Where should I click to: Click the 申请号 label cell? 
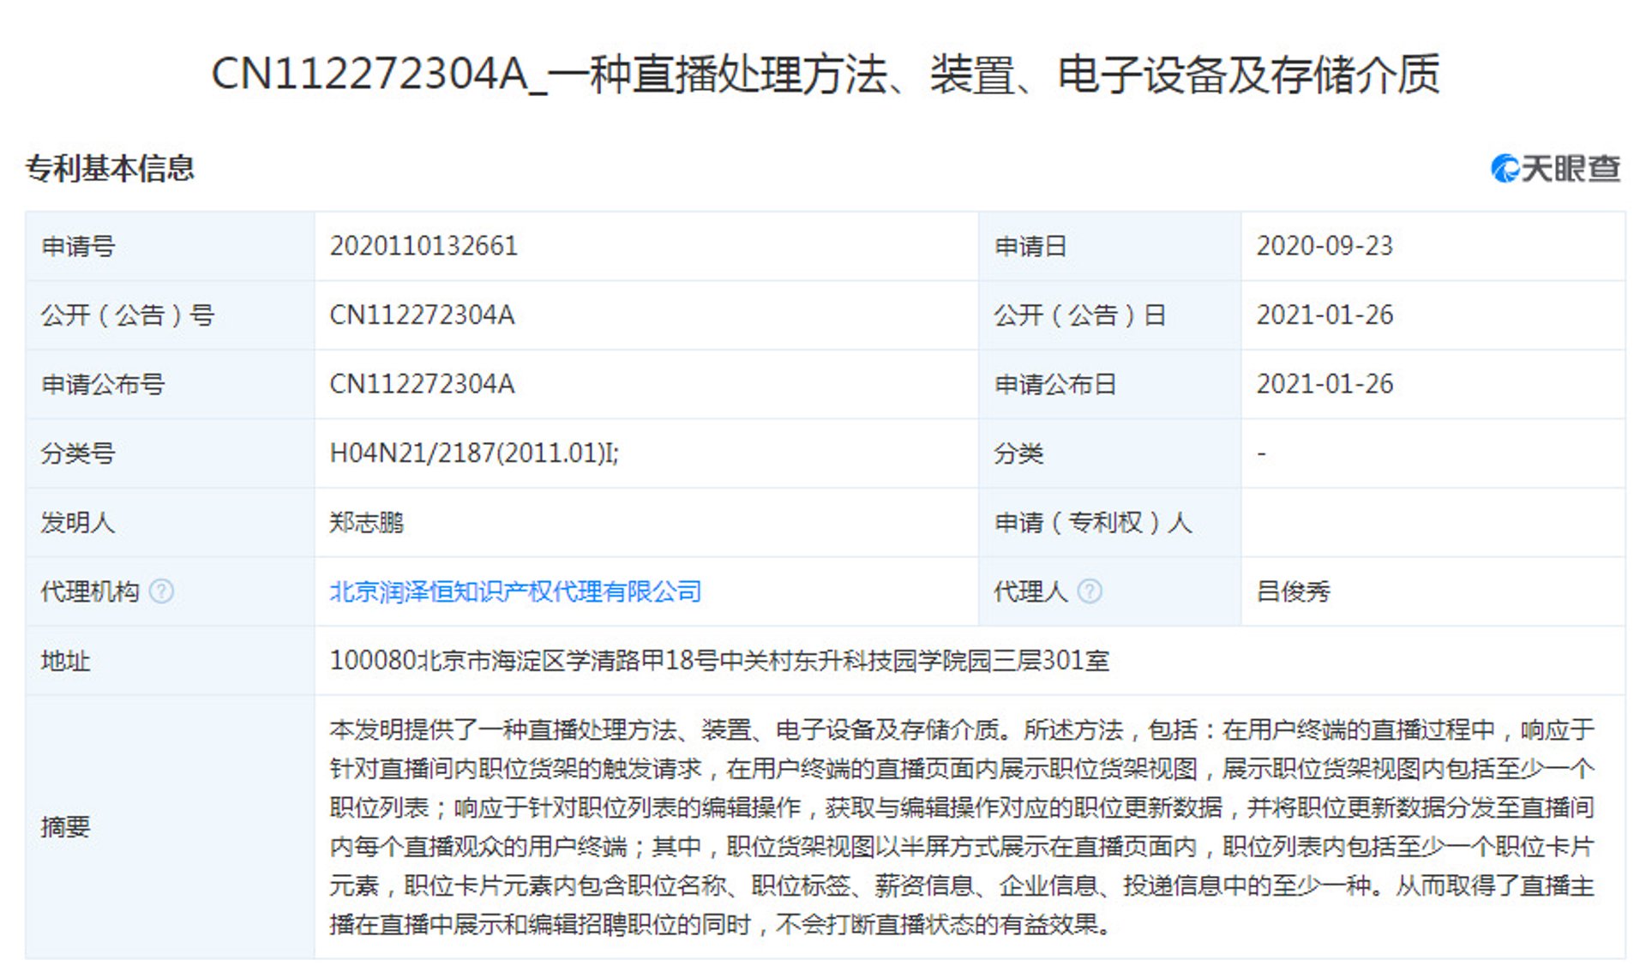click(x=170, y=246)
